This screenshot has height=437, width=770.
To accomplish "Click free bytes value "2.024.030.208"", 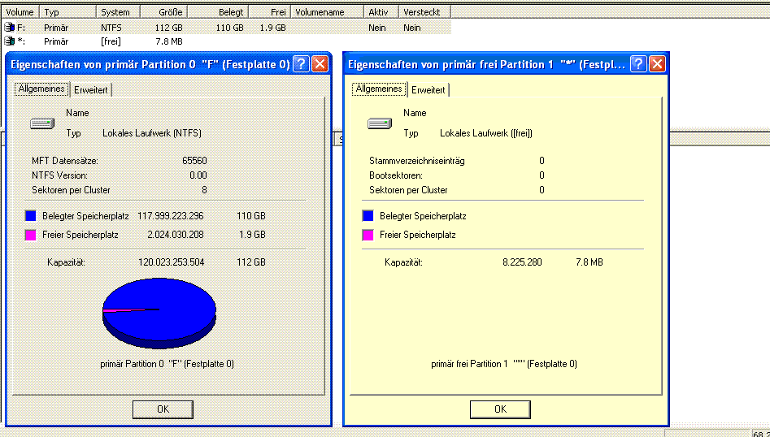I will [x=176, y=235].
